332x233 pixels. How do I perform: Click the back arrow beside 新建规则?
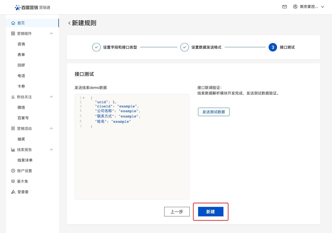[x=69, y=23]
